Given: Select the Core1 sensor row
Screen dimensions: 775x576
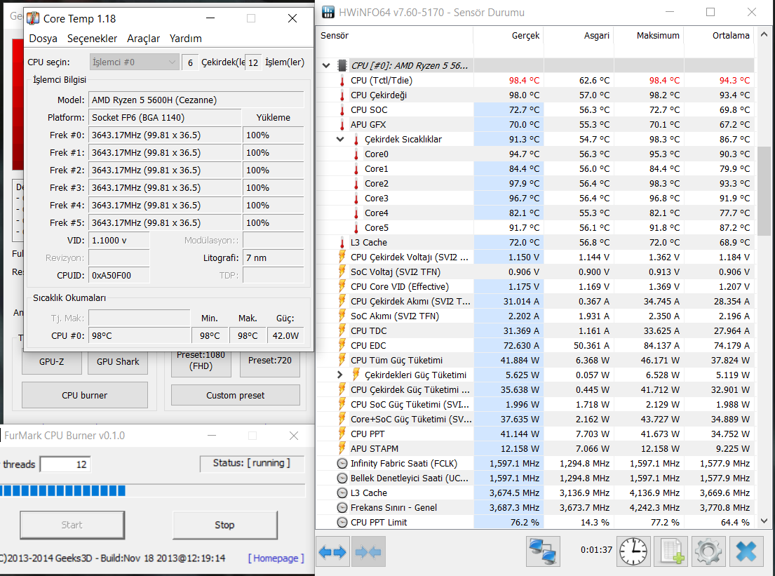Looking at the screenshot, I should pyautogui.click(x=535, y=168).
